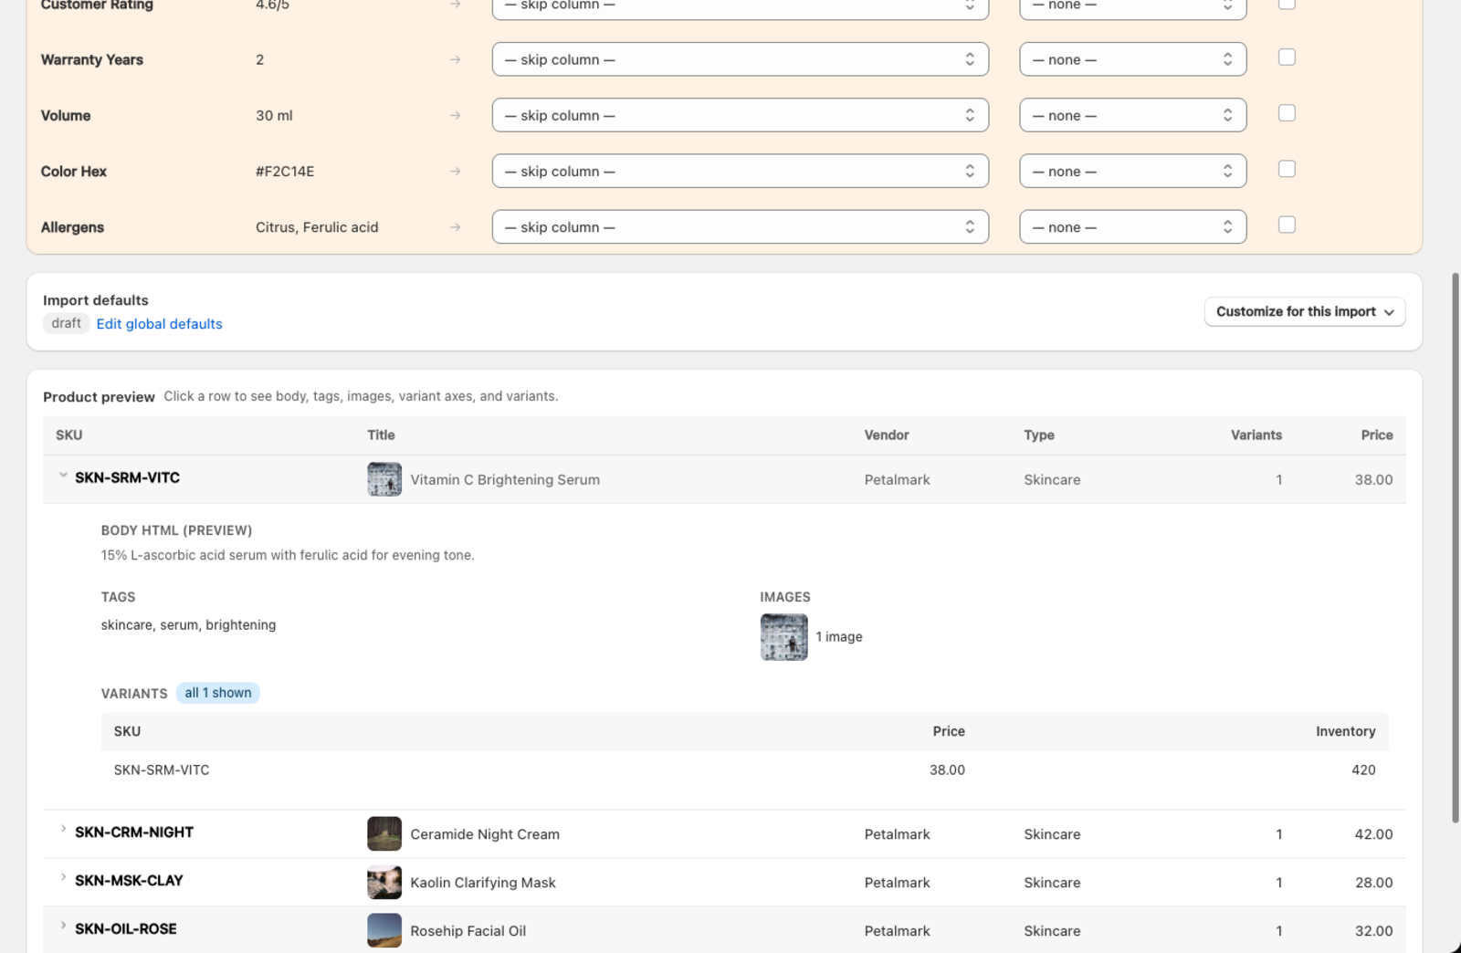Viewport: 1461px width, 953px height.
Task: Click the Customize for this import button
Action: pyautogui.click(x=1304, y=311)
